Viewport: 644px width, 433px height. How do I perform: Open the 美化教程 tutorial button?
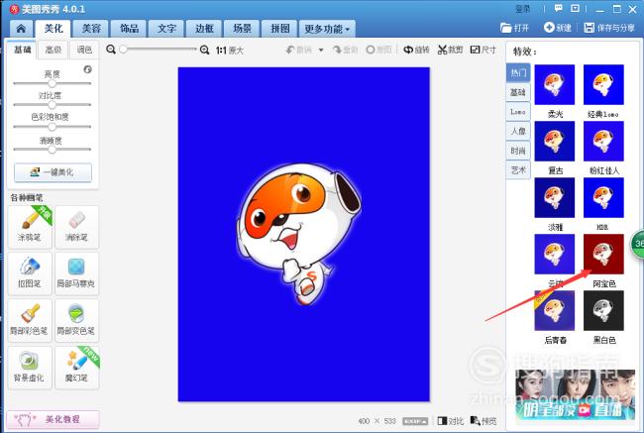(x=53, y=419)
